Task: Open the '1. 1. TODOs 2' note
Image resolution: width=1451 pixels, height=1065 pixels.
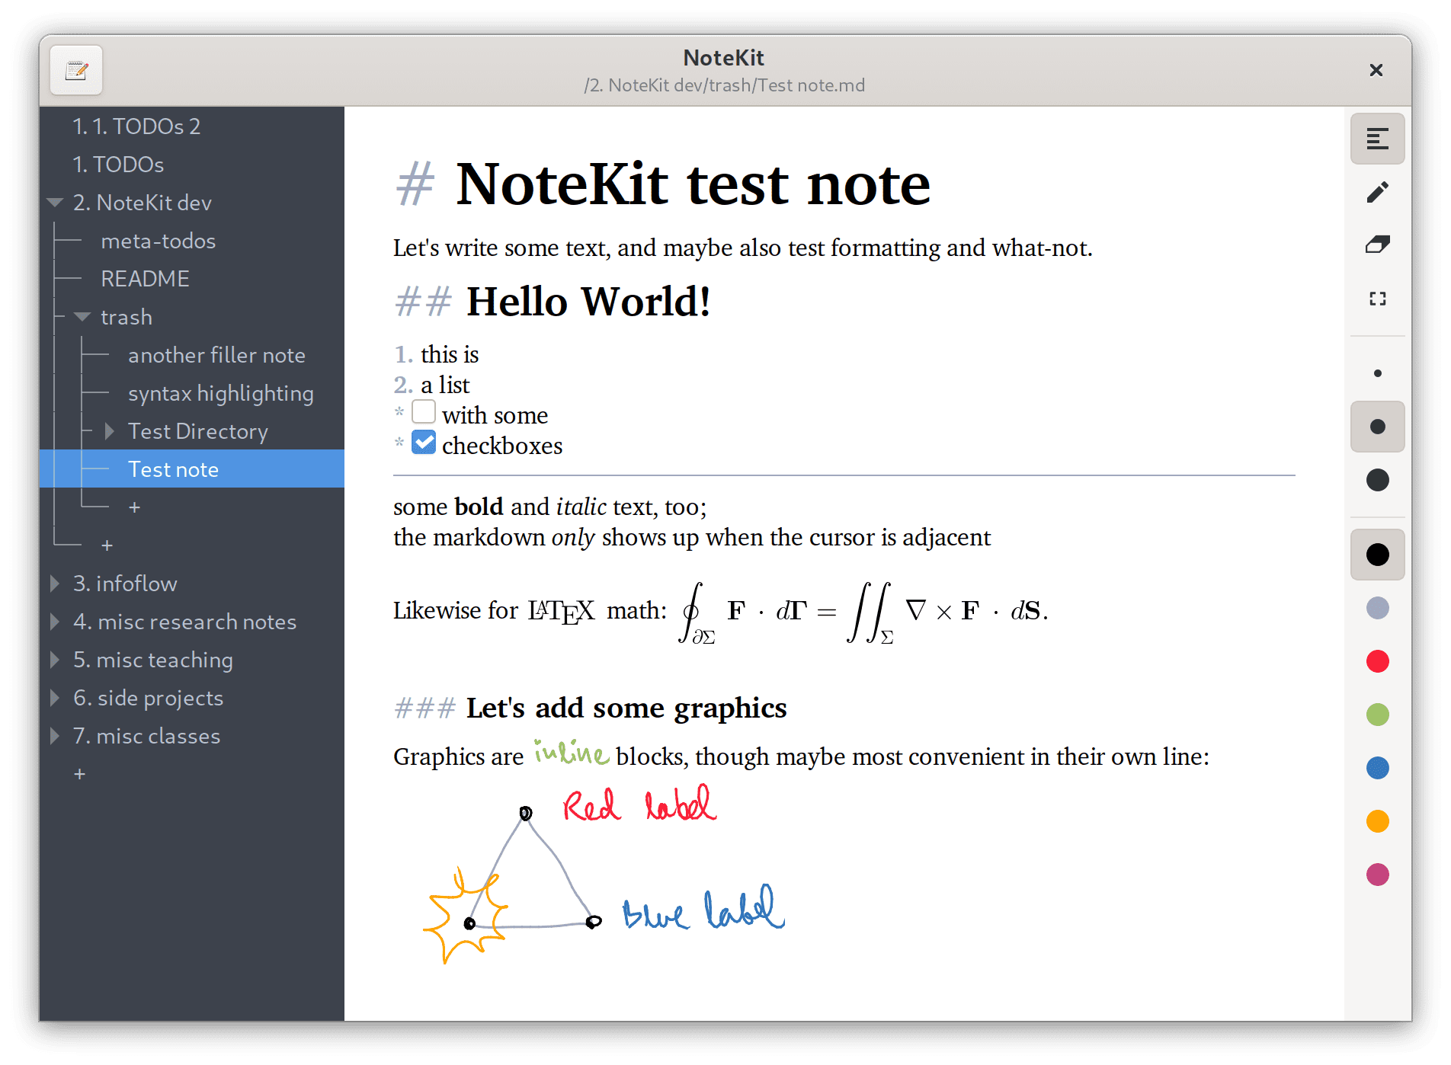Action: click(192, 126)
